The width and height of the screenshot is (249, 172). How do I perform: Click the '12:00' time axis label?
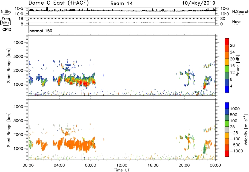coord(122,165)
